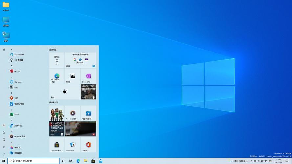This screenshot has height=164, width=292.
Task: Open the OneNote tile
Action: tap(88, 76)
